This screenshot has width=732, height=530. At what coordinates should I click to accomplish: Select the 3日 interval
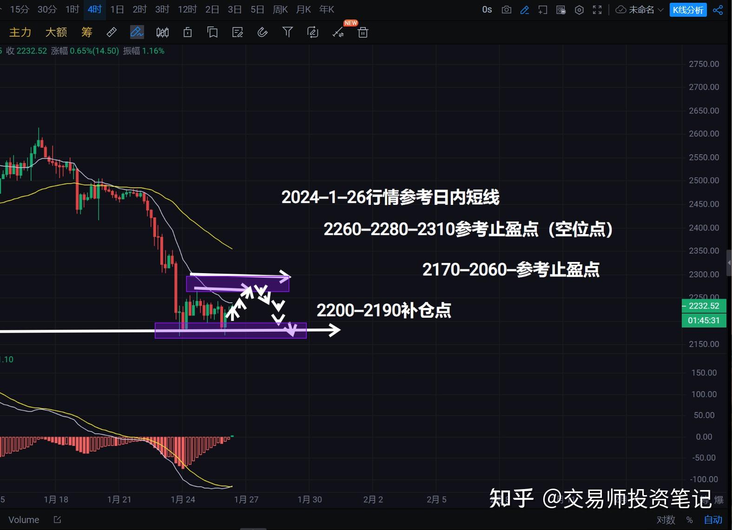235,9
